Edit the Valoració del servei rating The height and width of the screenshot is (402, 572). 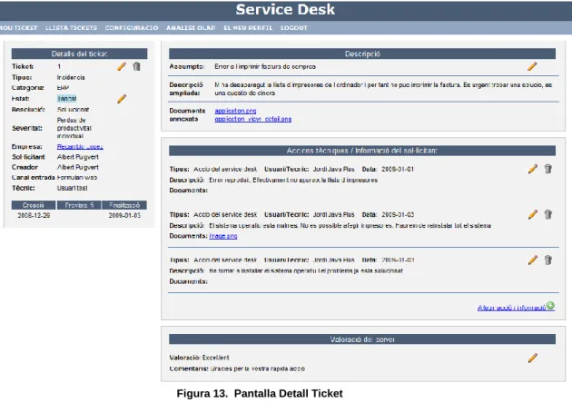coord(533,358)
